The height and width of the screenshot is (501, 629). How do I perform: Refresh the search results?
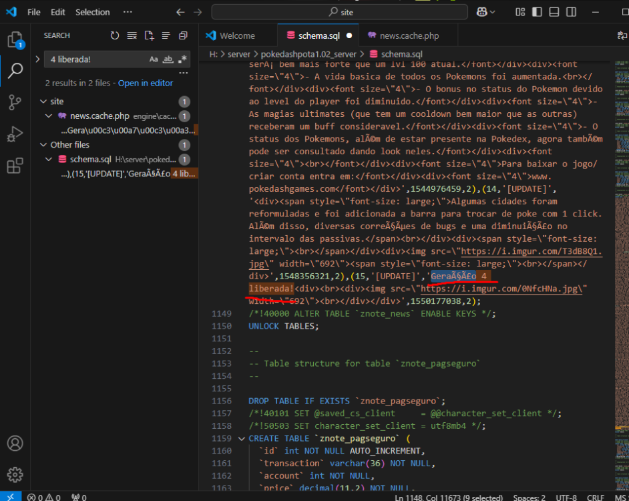pyautogui.click(x=115, y=35)
